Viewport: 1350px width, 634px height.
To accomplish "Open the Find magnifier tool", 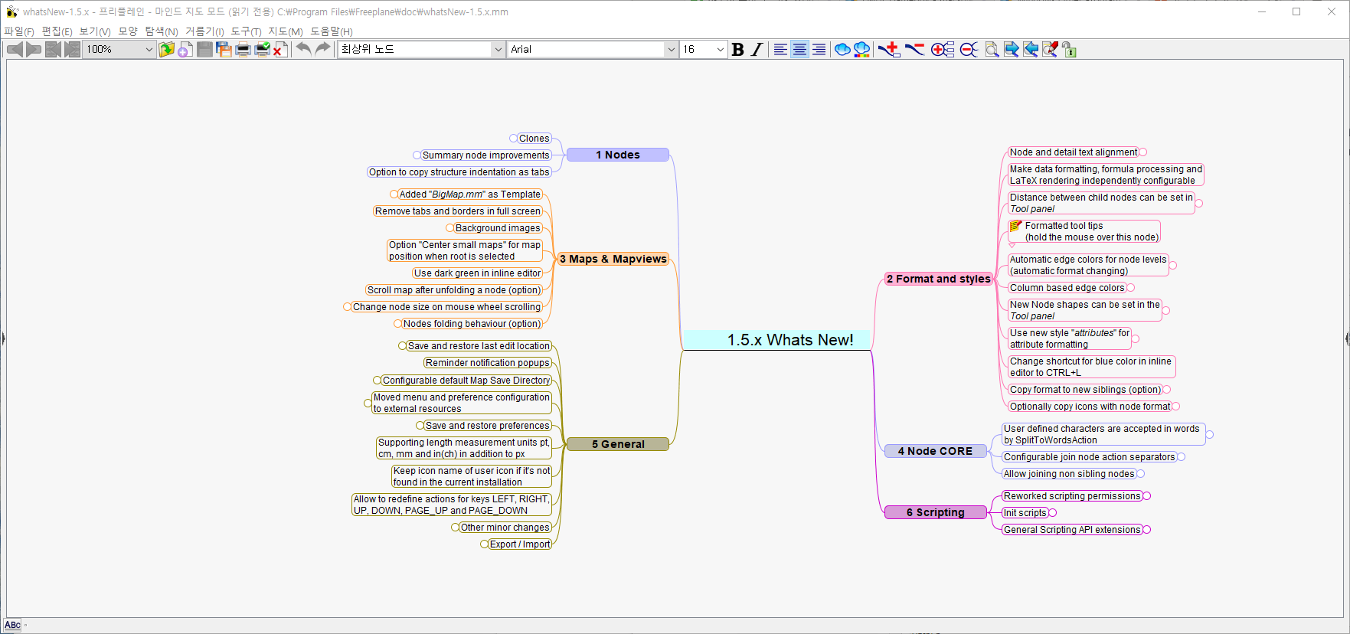I will point(992,49).
